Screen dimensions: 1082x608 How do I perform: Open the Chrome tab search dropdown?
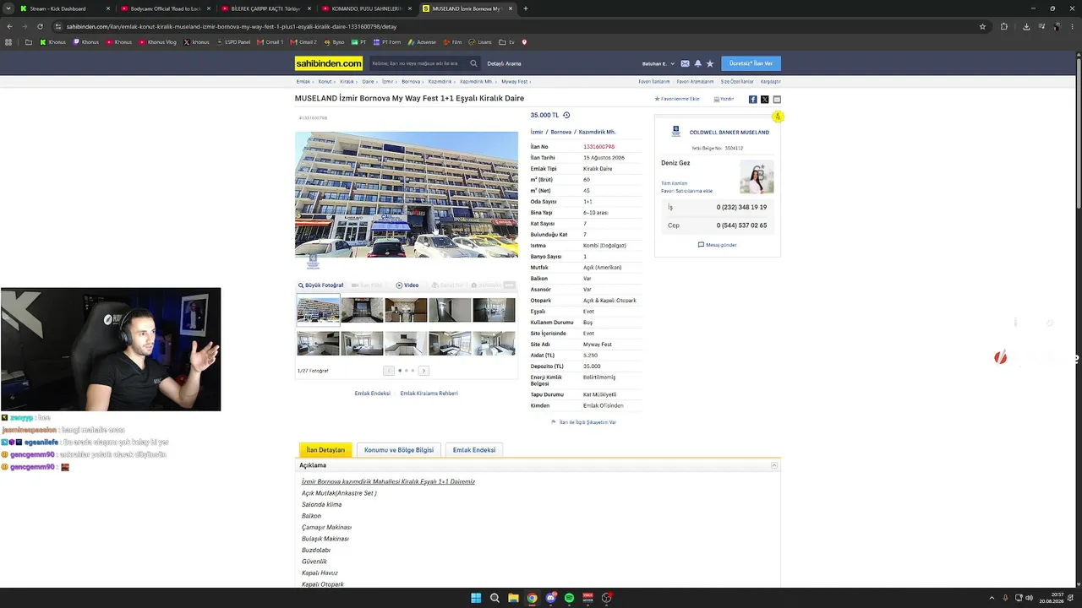point(10,8)
